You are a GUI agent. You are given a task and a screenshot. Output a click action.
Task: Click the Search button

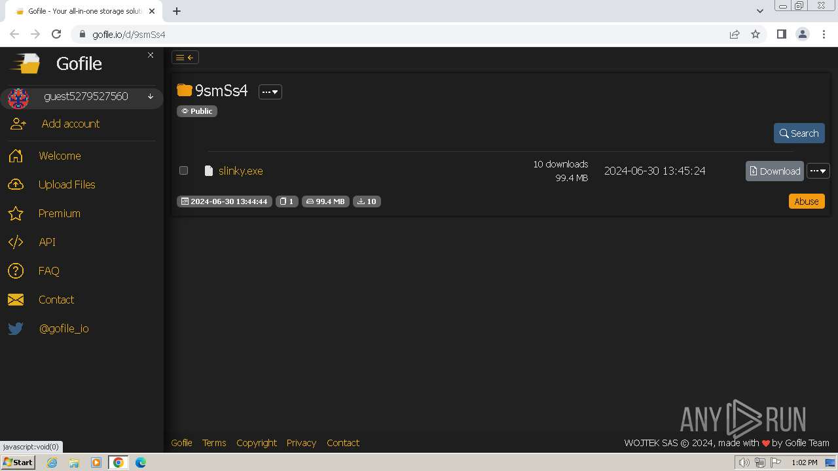pos(799,133)
